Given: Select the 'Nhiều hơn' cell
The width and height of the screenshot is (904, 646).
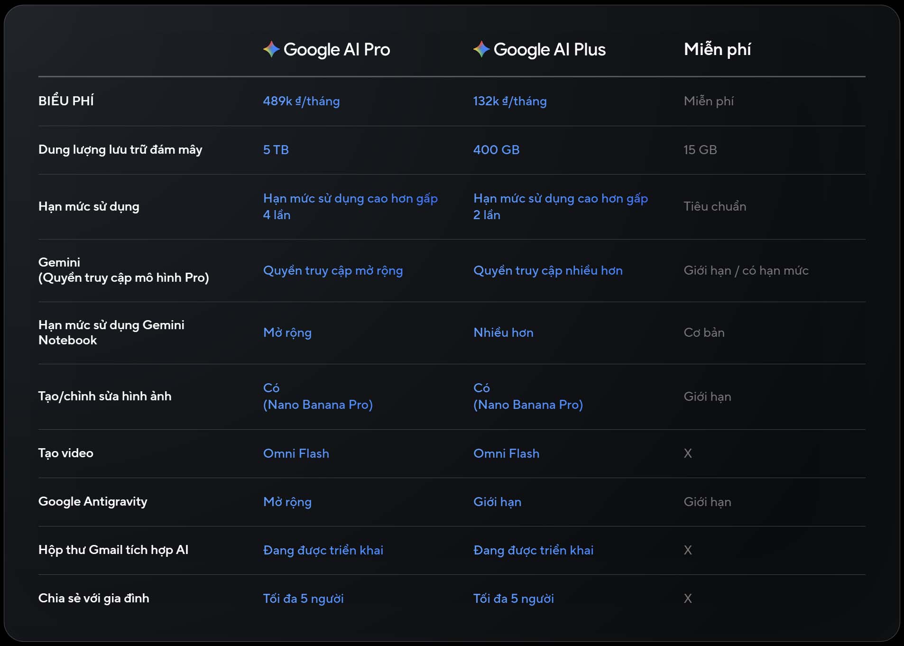Looking at the screenshot, I should coord(503,332).
